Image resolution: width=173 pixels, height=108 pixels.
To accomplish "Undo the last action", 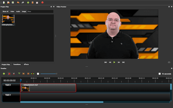I will (18, 2).
